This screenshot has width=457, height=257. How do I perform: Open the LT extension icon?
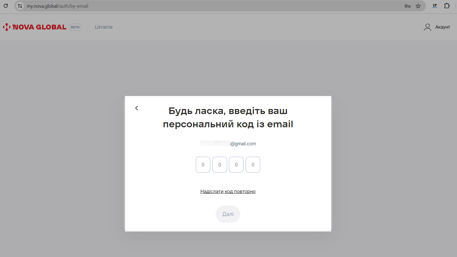pos(435,6)
